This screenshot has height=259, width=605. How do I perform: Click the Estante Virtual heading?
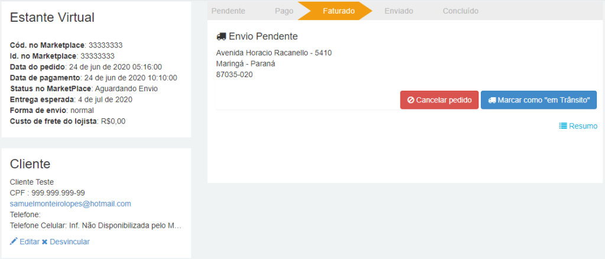click(x=52, y=17)
